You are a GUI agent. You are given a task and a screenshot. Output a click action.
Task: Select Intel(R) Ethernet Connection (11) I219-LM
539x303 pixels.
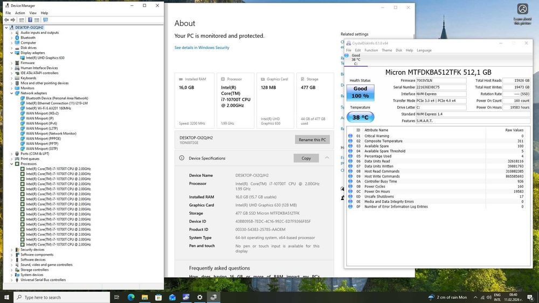pos(57,103)
